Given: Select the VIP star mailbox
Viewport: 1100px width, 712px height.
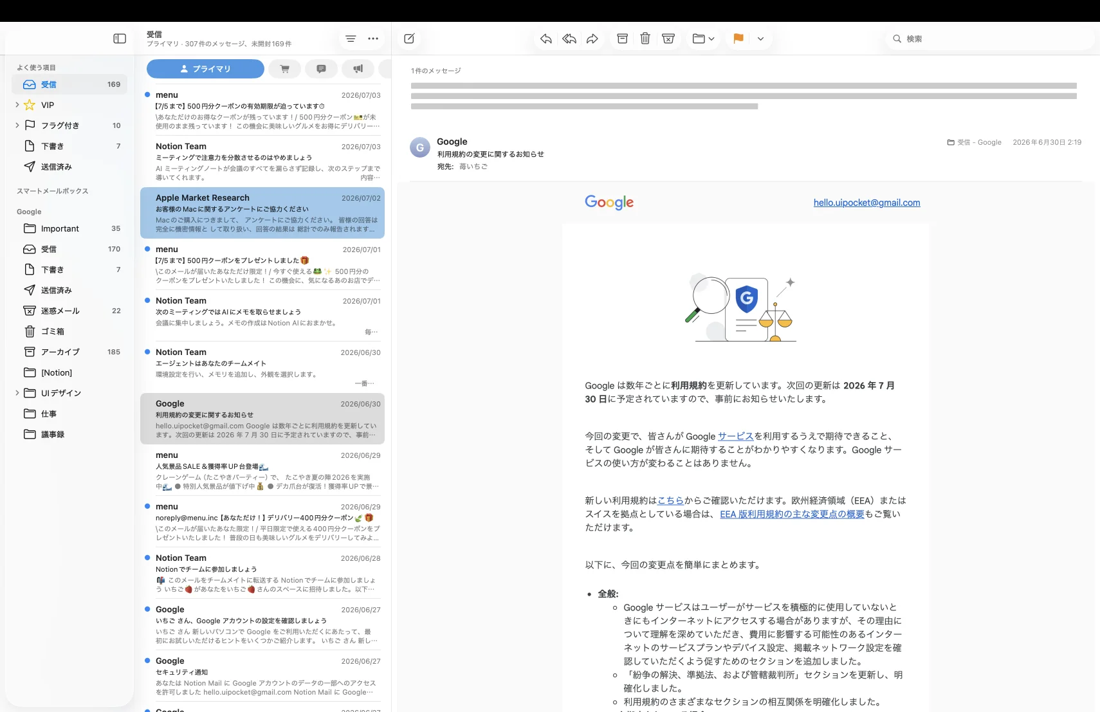Looking at the screenshot, I should (69, 105).
